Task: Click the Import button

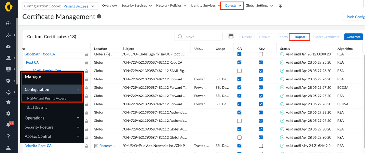Action: click(x=300, y=37)
